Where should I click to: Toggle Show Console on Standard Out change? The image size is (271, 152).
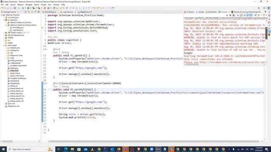(x=248, y=15)
